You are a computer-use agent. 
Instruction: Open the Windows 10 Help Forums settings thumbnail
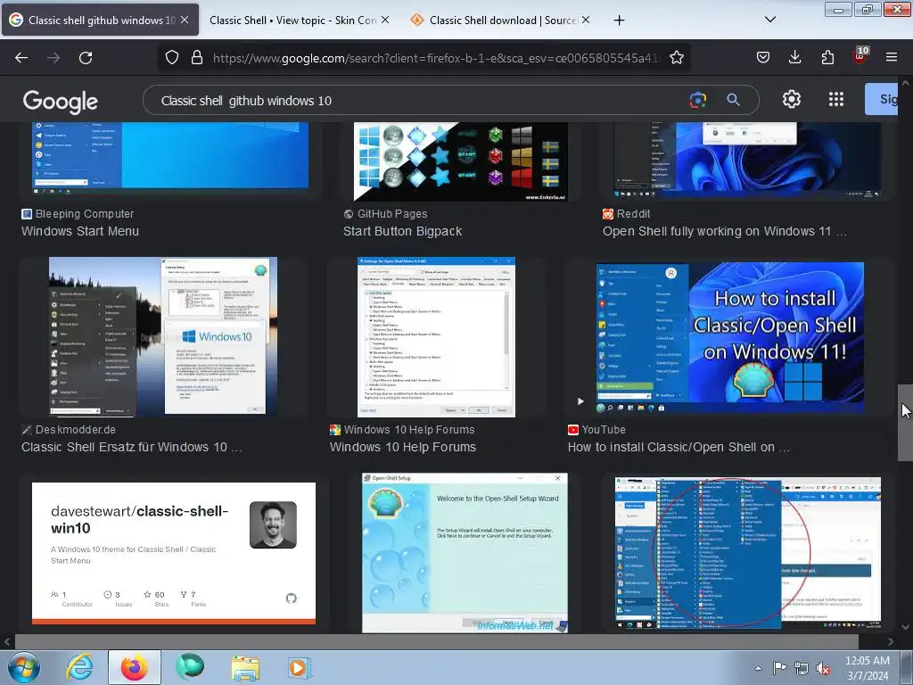[x=436, y=336]
